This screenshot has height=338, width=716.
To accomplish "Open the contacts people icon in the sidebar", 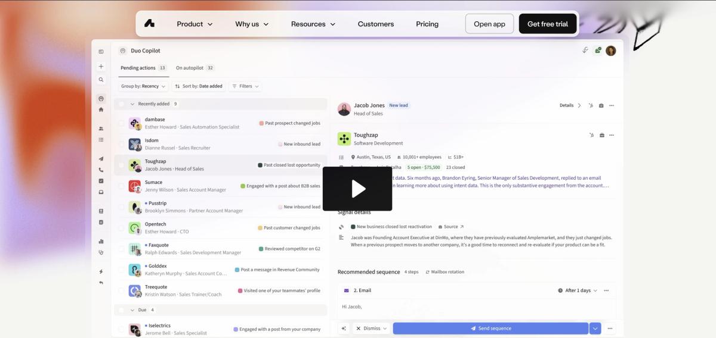I will coord(101,129).
